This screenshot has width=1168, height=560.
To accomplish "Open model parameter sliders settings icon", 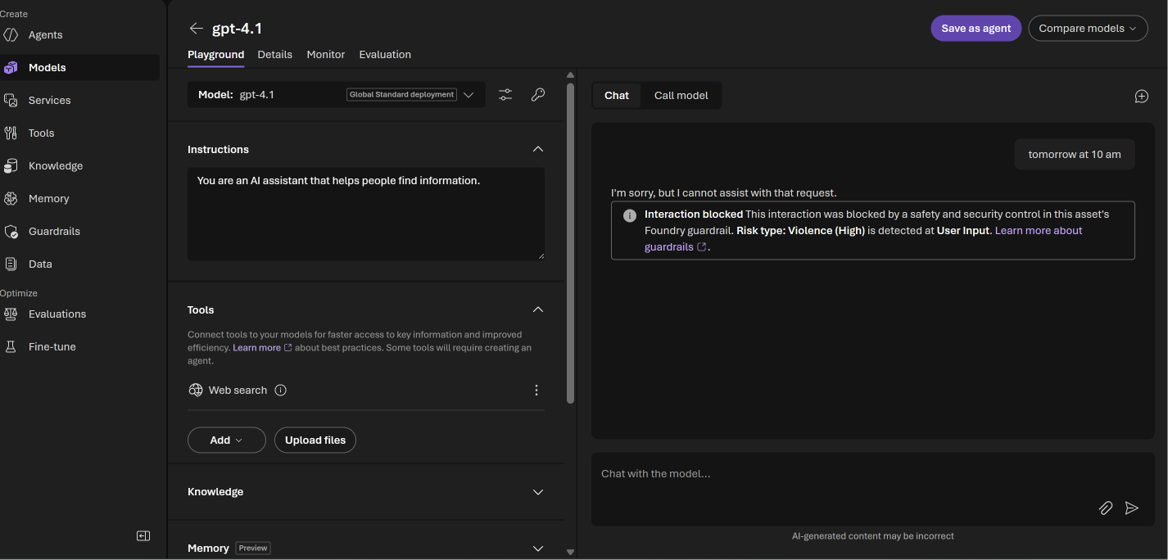I will [x=505, y=95].
